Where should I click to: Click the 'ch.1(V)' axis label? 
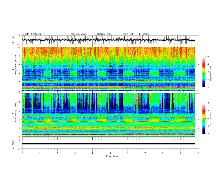pos(14,40)
